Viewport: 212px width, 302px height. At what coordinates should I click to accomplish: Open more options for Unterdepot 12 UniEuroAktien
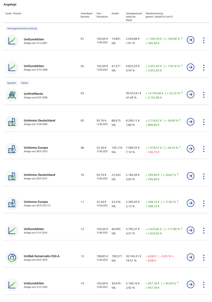click(x=204, y=230)
